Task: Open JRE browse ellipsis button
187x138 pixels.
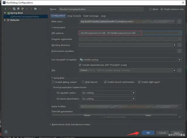Action: 179,70
